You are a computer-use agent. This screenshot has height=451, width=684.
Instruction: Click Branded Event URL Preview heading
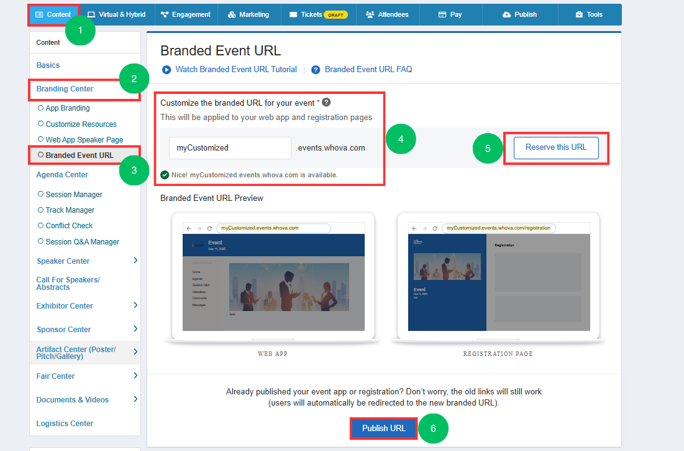(212, 198)
